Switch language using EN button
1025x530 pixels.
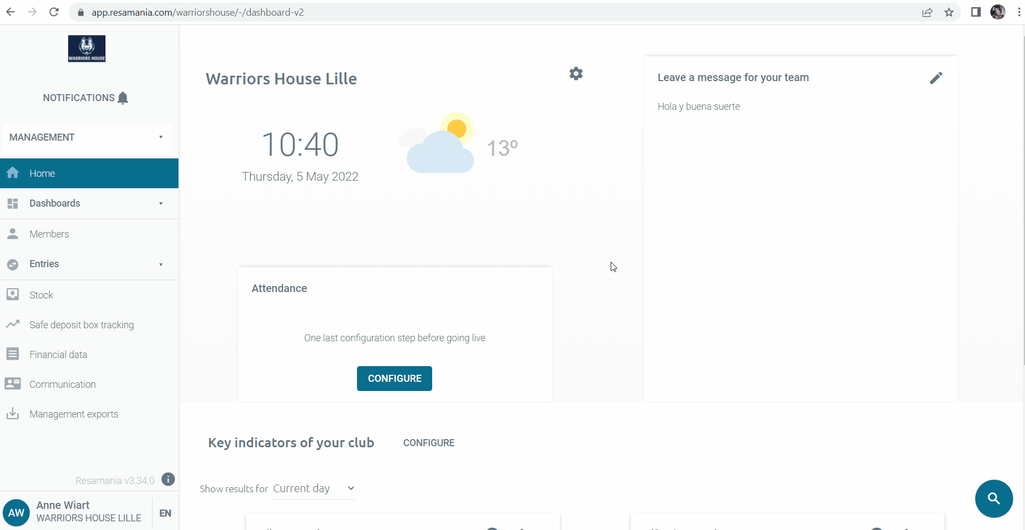tap(166, 513)
